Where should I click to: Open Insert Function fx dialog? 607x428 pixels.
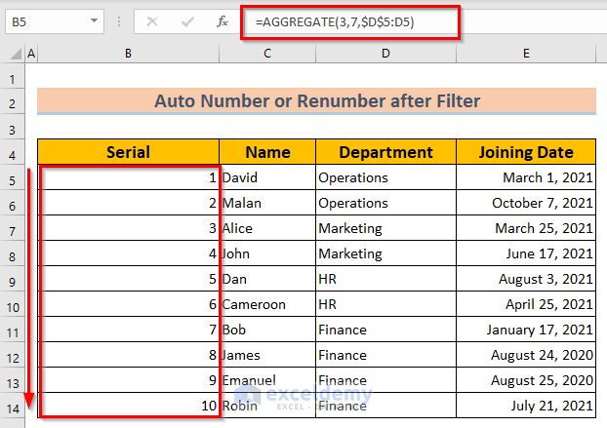(222, 20)
